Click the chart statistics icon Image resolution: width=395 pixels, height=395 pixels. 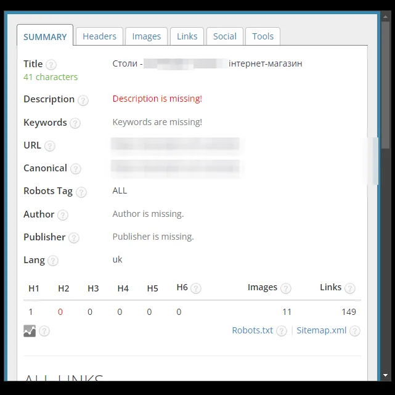(x=30, y=331)
